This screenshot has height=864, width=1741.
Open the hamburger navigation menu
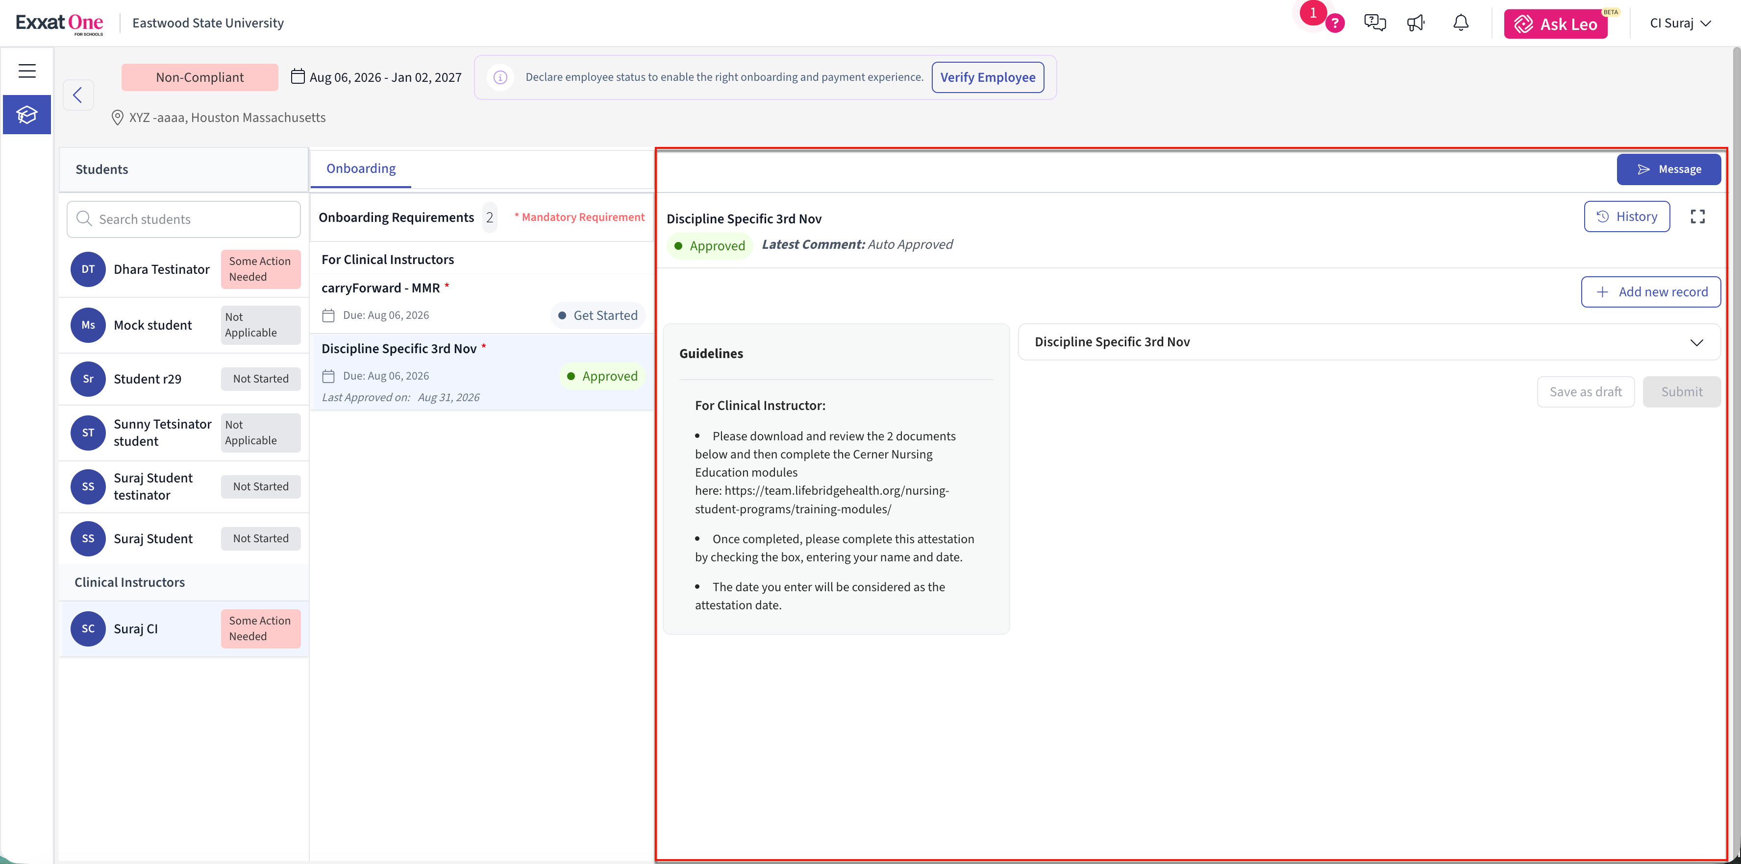27,71
